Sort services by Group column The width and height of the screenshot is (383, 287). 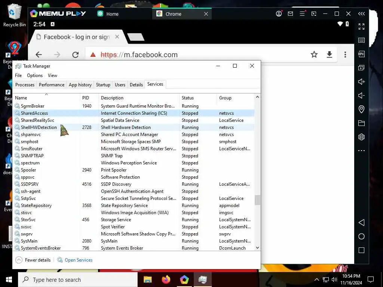[x=236, y=98]
